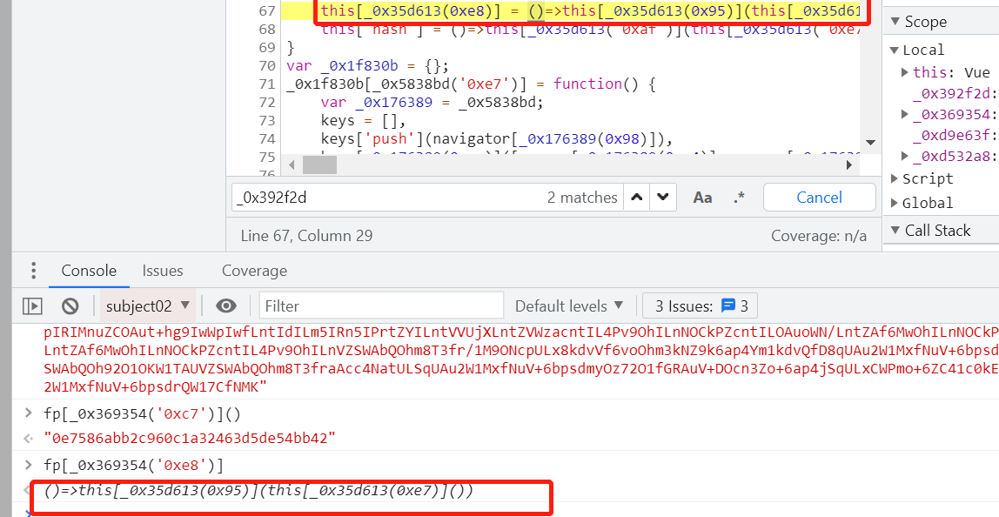Click the 'var _0x1f830b = {};' code line

[x=368, y=65]
